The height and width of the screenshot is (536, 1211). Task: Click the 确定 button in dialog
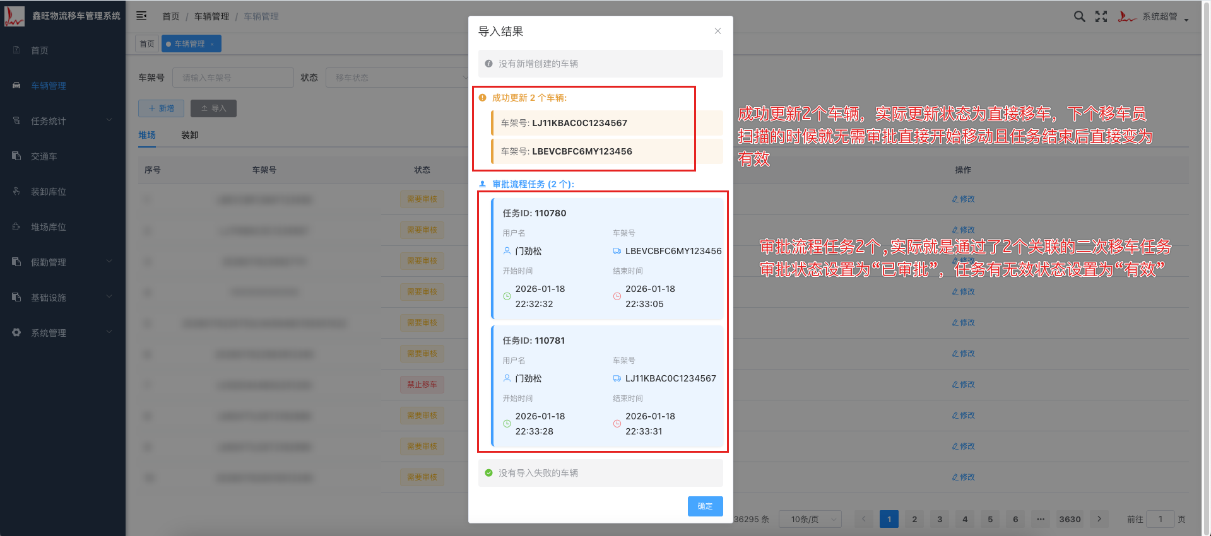pyautogui.click(x=705, y=506)
